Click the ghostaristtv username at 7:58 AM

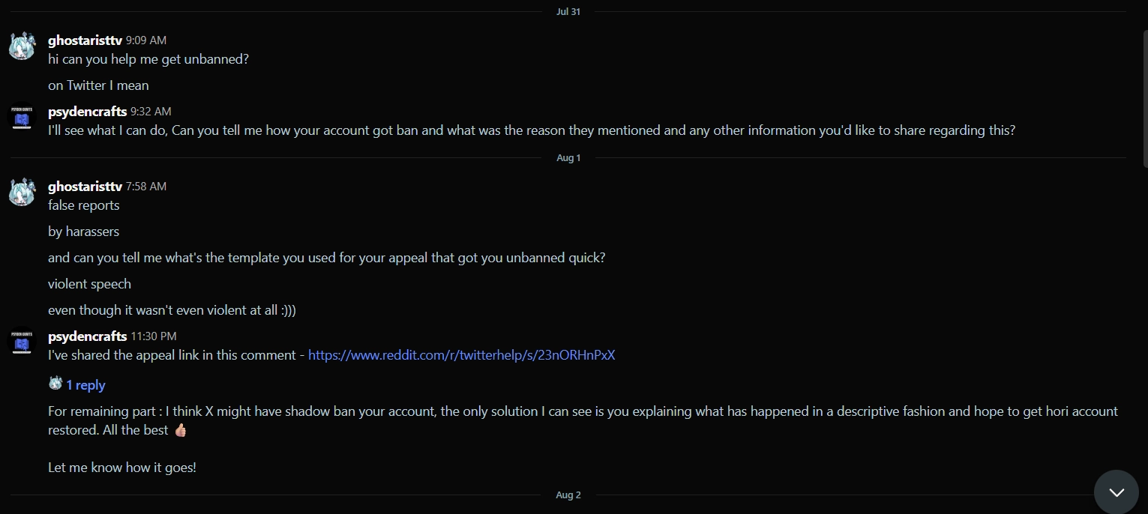pos(85,187)
